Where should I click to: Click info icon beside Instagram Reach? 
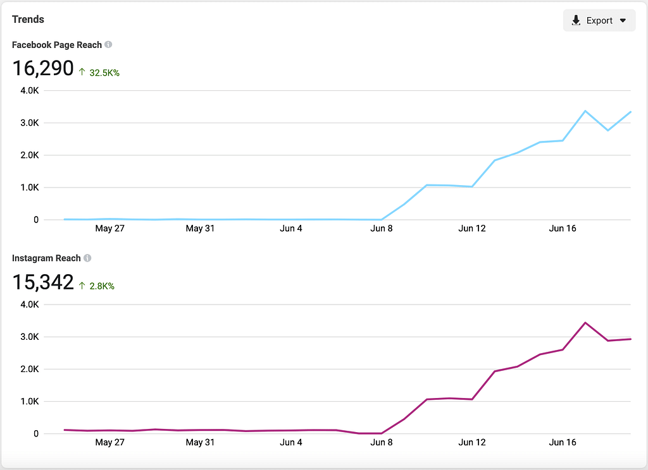click(x=87, y=258)
